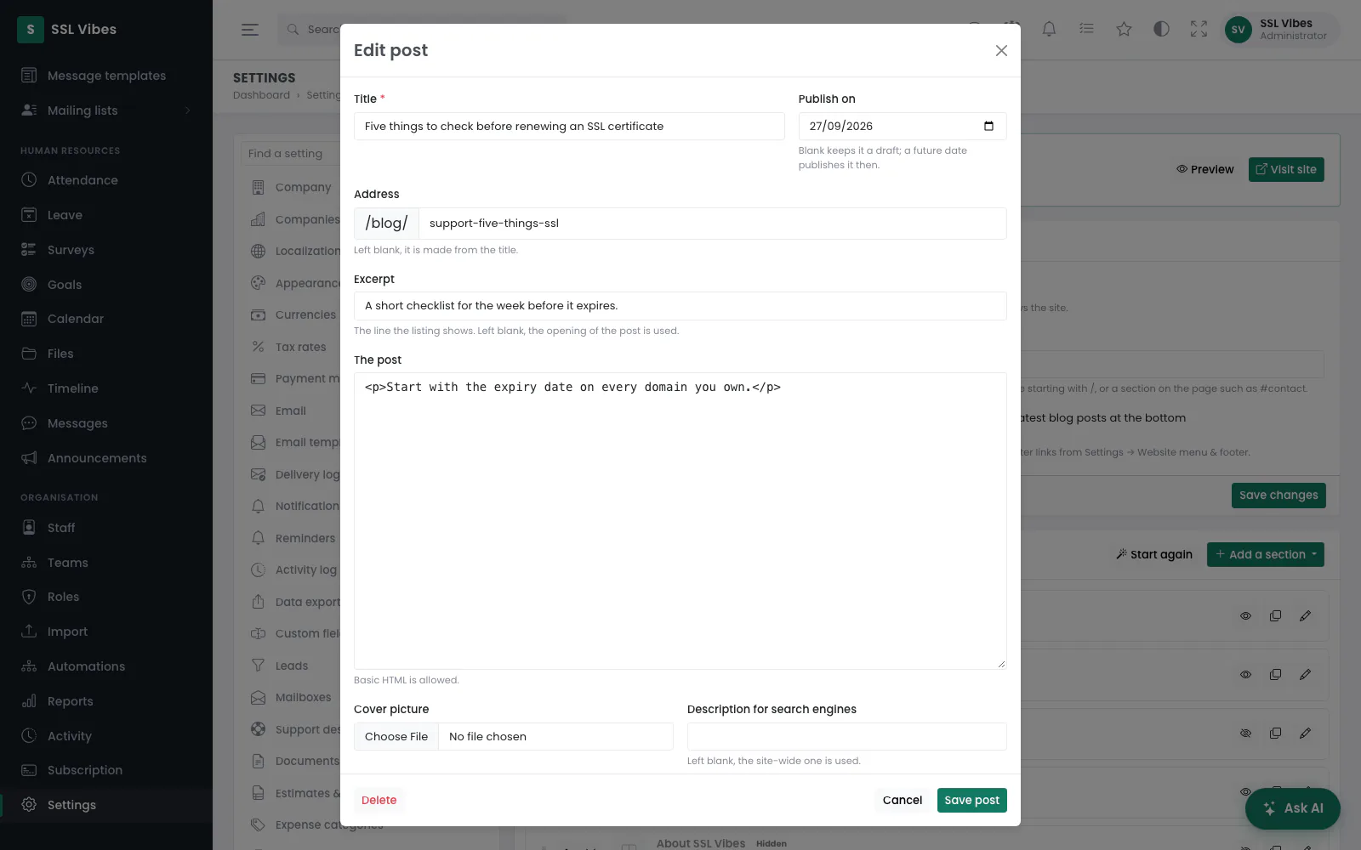Toggle dark mode contrast icon
This screenshot has width=1361, height=850.
[x=1161, y=29]
